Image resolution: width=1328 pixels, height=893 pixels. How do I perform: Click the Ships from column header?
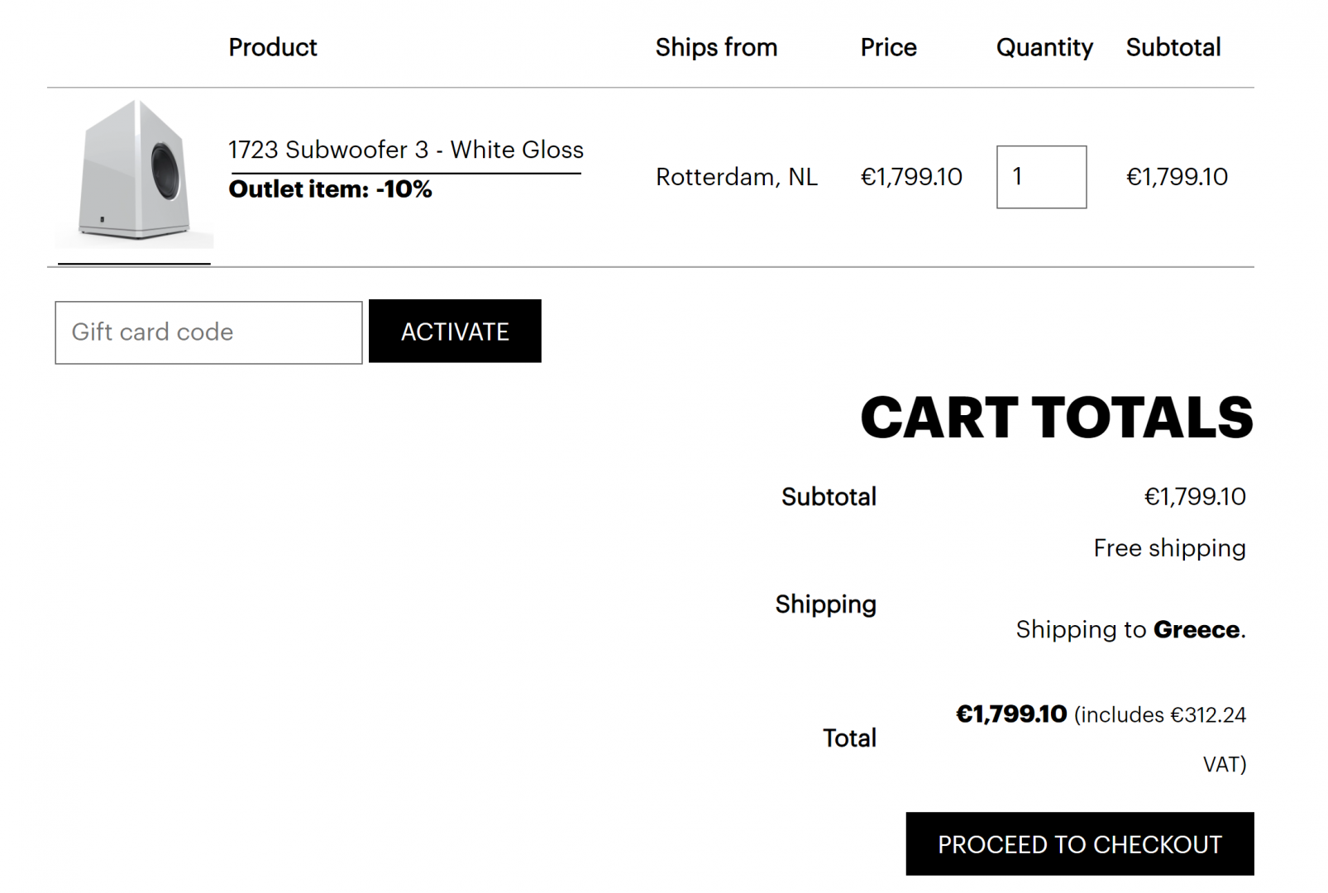[716, 47]
